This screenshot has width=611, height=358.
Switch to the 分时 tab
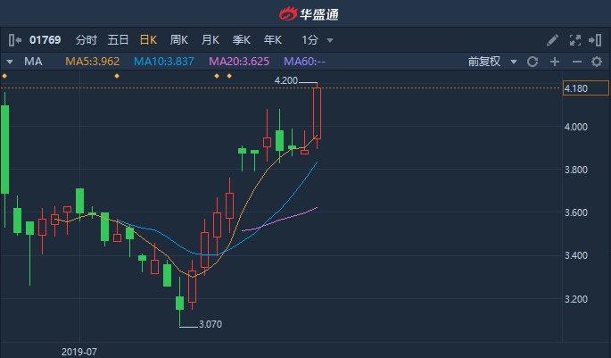click(86, 40)
